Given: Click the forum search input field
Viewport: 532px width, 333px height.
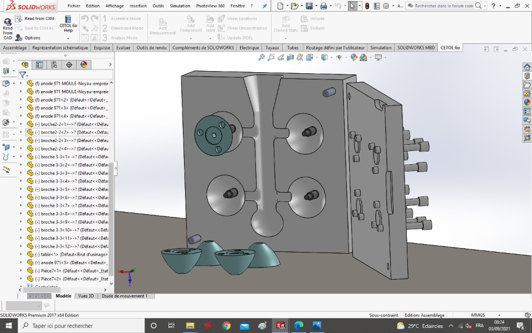Looking at the screenshot, I should click(x=443, y=6).
